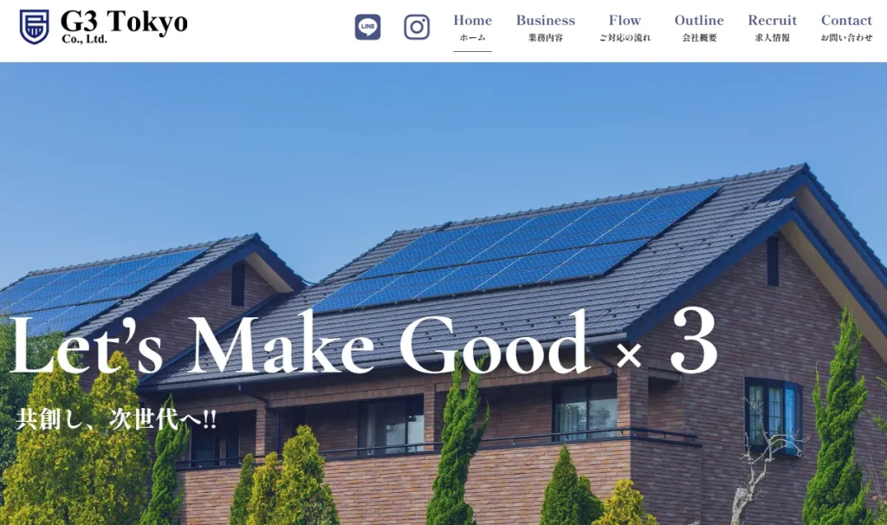Click the お問い合わせ label under Contact
The width and height of the screenshot is (887, 525).
[x=846, y=38]
